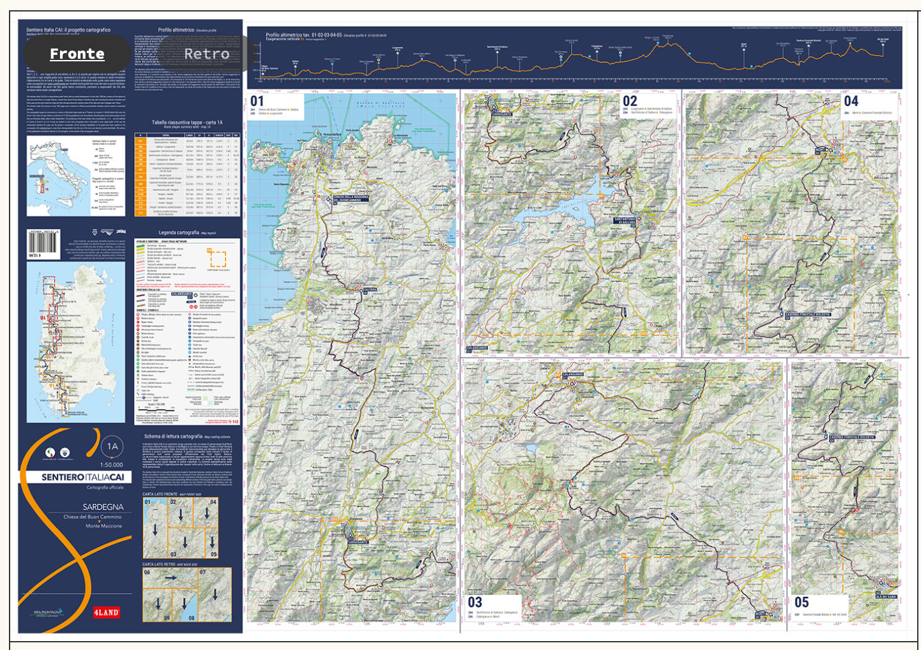921x650 pixels.
Task: Click the large 05 map panel number
Action: [x=801, y=602]
